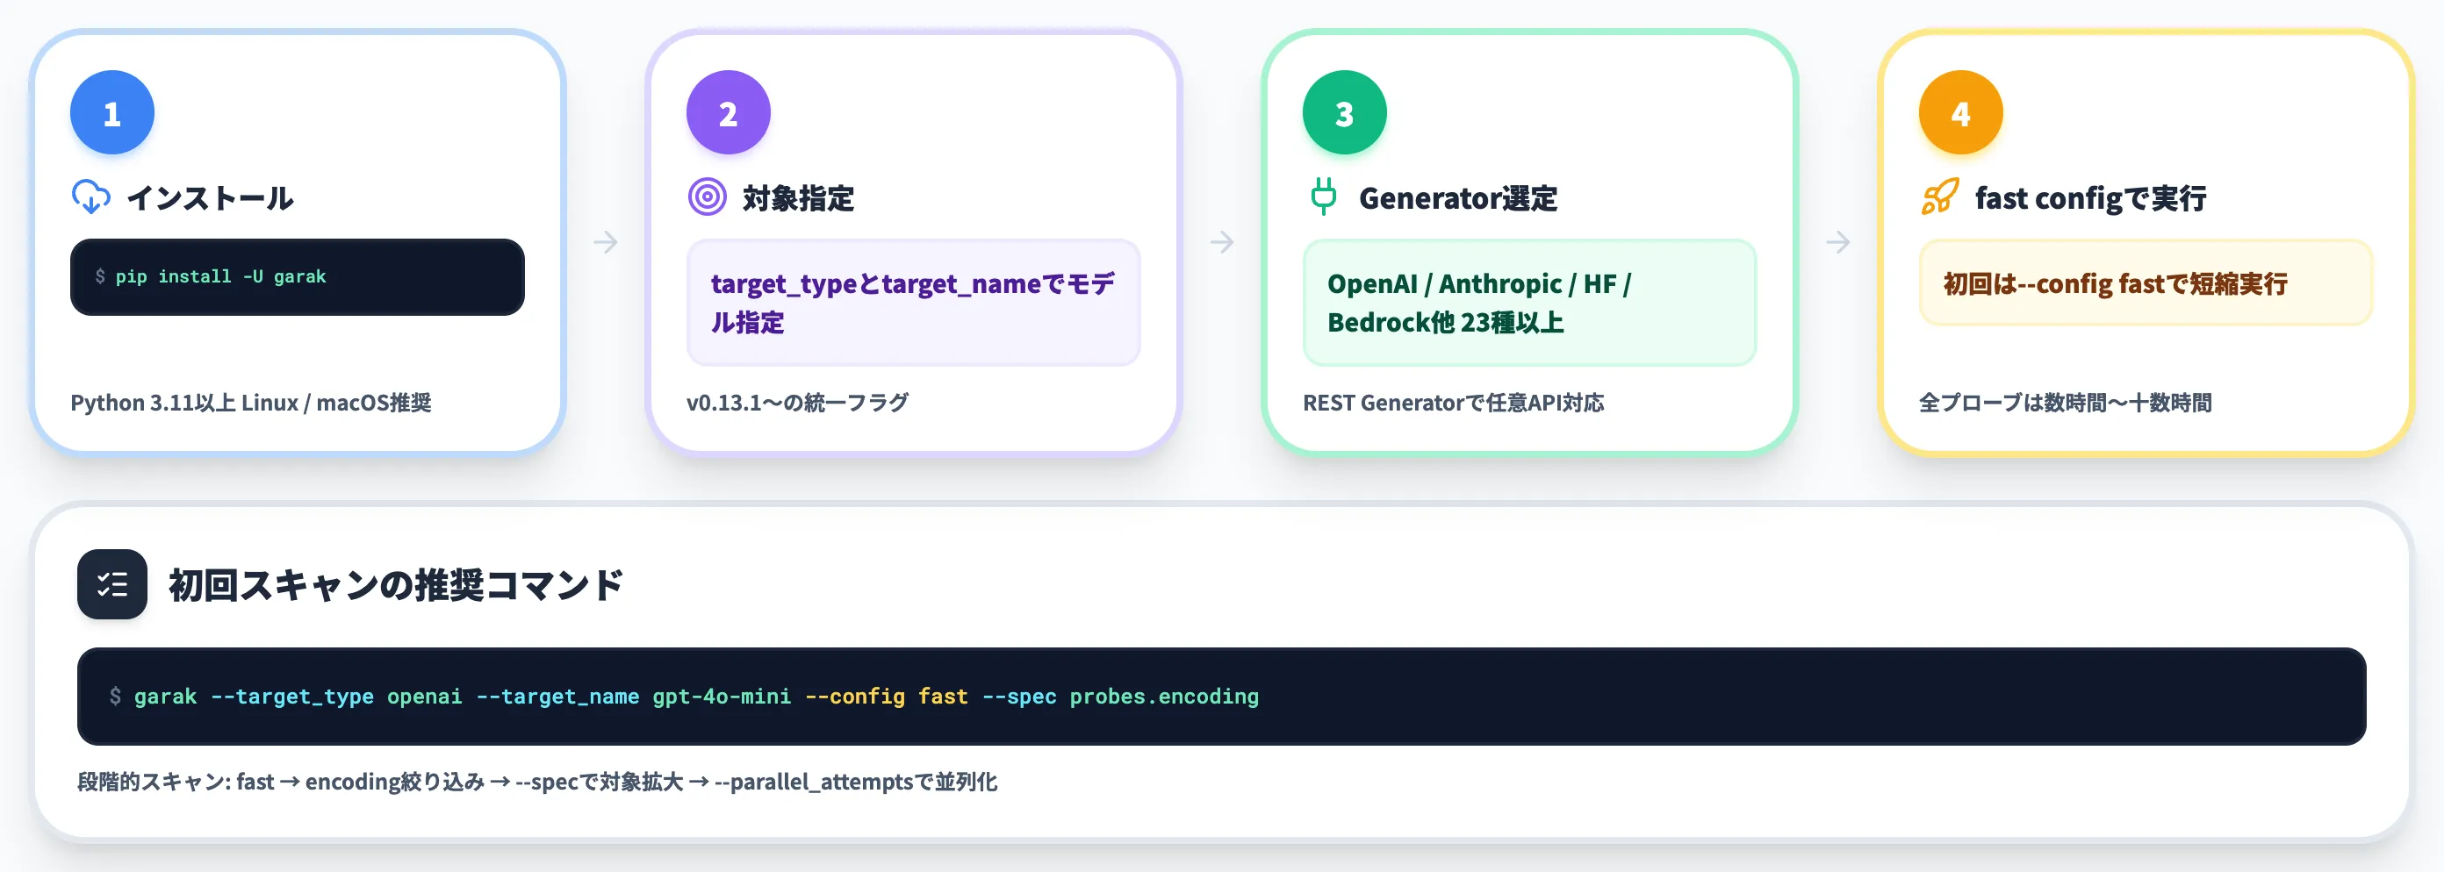
Task: Click the v0.13.1〜の統一フラグ note
Action: [x=797, y=403]
